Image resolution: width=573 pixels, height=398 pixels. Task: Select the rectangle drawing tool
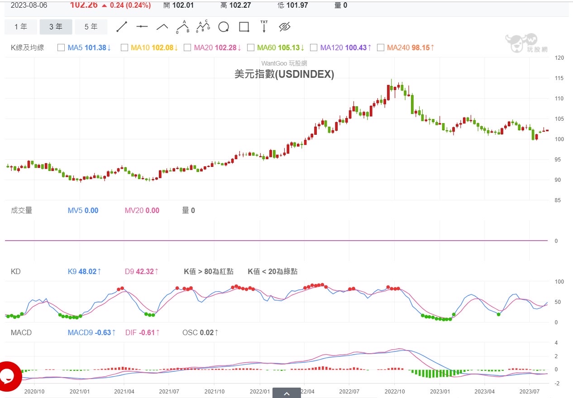[244, 27]
